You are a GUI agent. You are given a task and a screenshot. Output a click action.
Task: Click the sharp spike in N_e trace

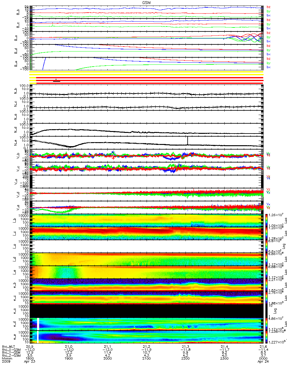(x=188, y=140)
